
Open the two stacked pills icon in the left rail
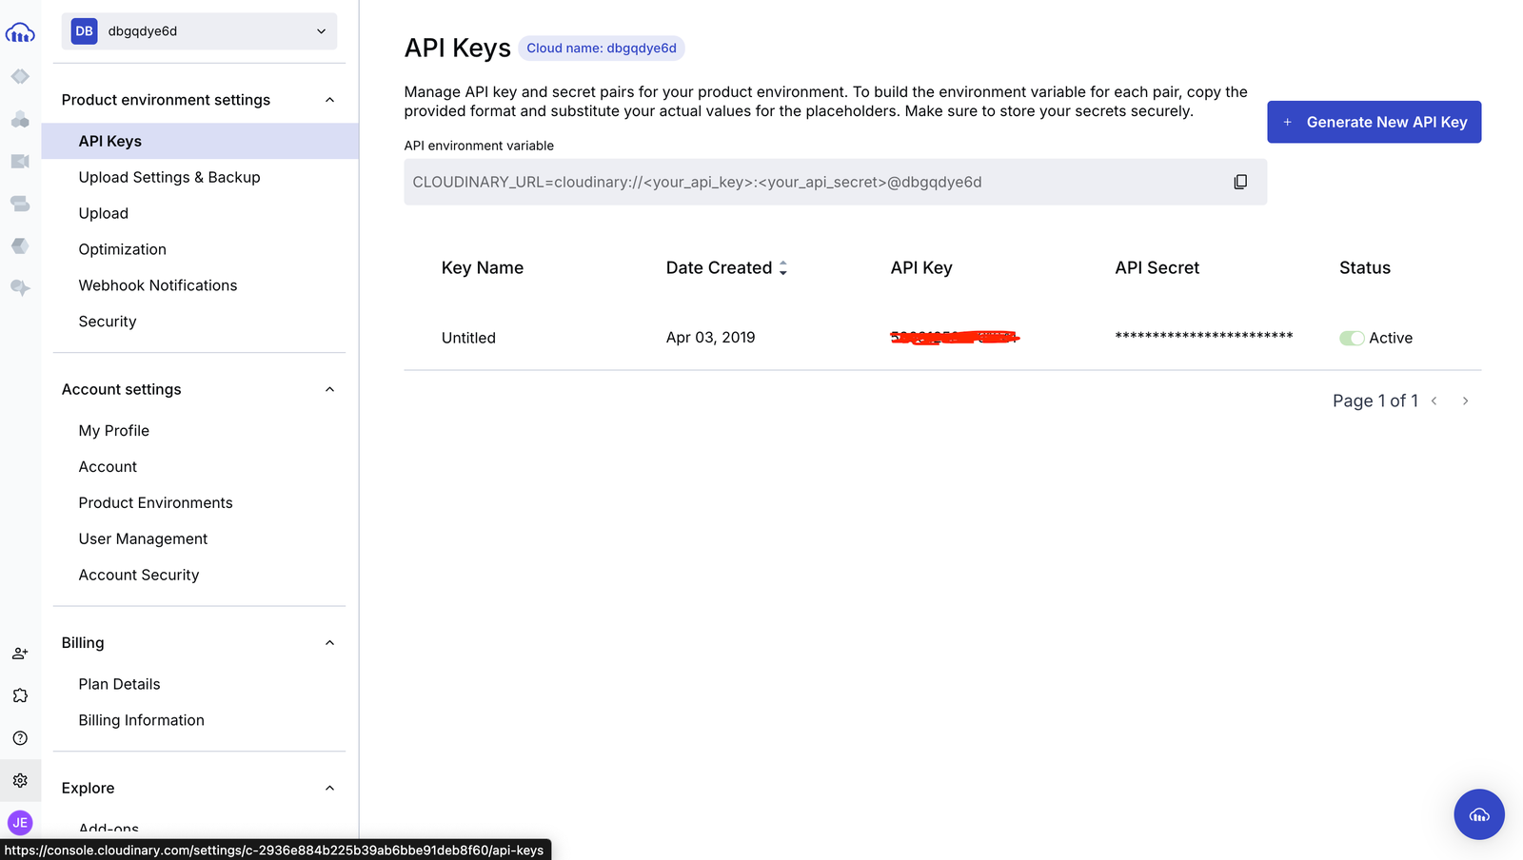tap(20, 204)
